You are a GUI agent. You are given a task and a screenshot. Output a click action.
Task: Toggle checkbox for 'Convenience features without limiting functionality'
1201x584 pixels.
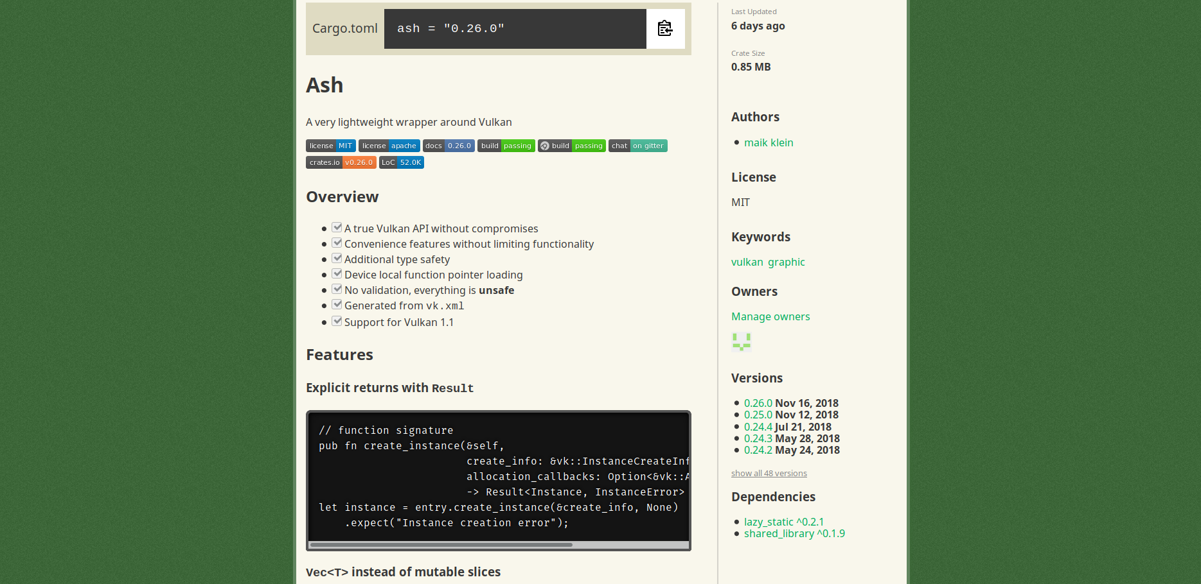337,243
